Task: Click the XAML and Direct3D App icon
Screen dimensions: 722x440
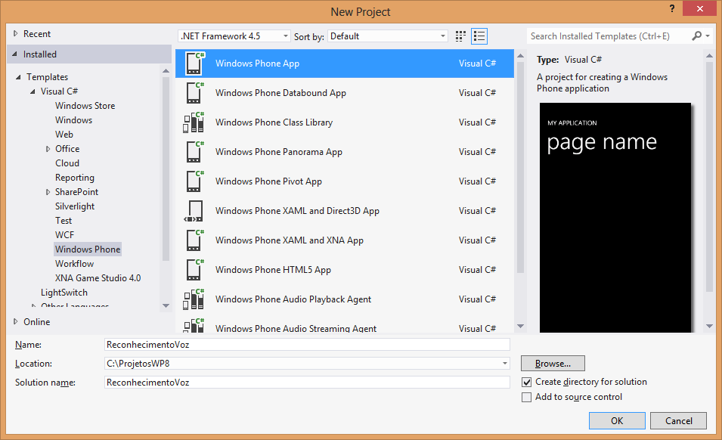Action: click(194, 211)
